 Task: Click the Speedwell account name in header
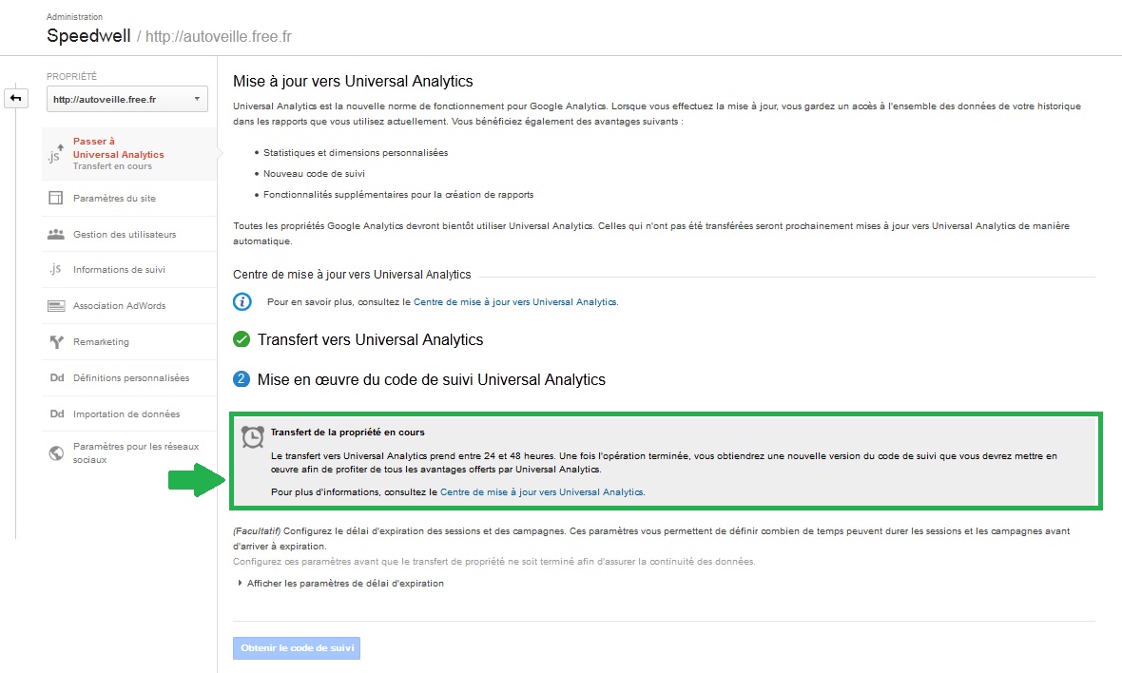[88, 36]
